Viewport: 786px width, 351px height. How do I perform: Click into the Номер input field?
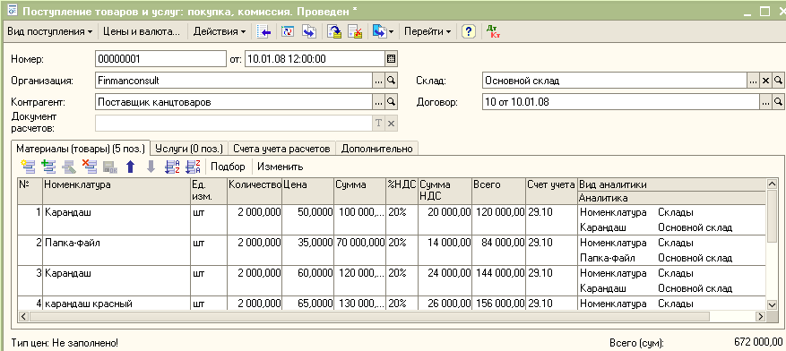coord(161,59)
